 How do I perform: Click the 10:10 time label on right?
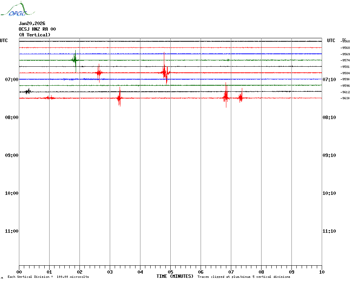[329, 193]
